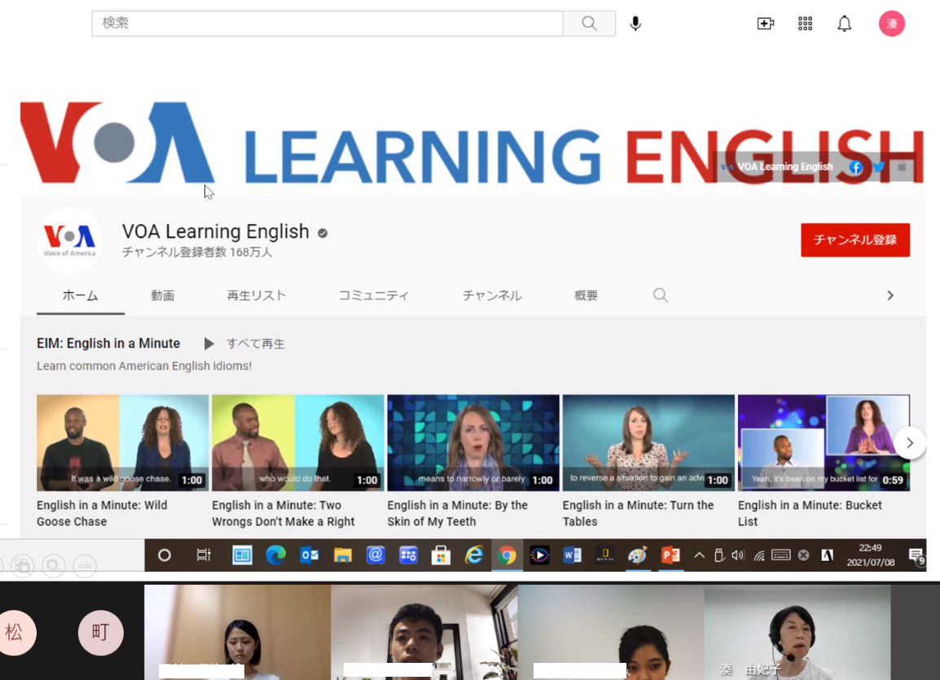Switch to Chrome on the taskbar
The image size is (940, 680).
[507, 555]
